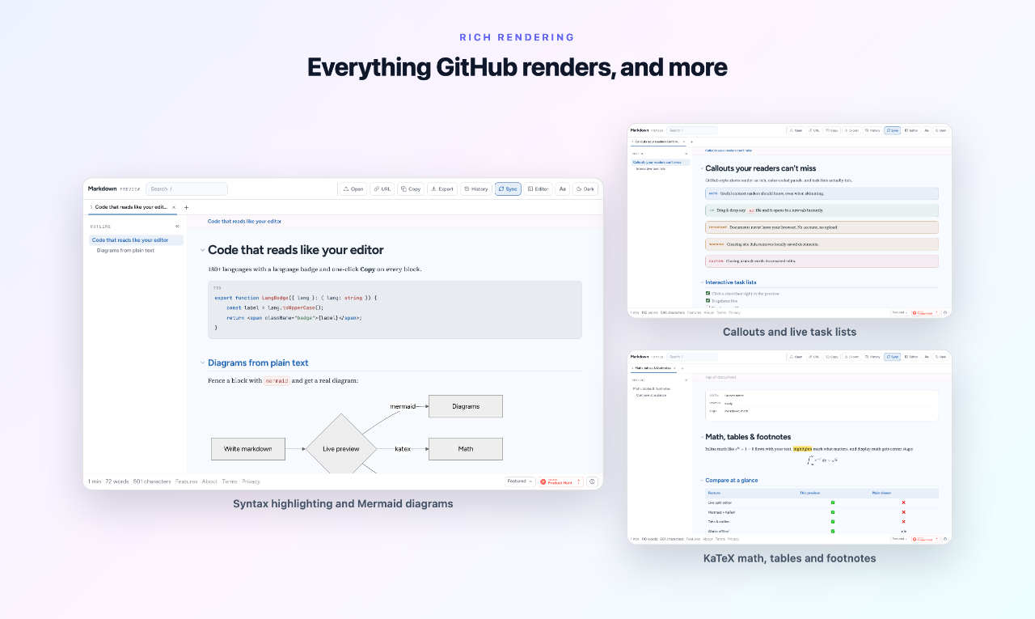The image size is (1035, 619).
Task: Click Copy in the Math, tables & footnotes window
Action: point(832,356)
